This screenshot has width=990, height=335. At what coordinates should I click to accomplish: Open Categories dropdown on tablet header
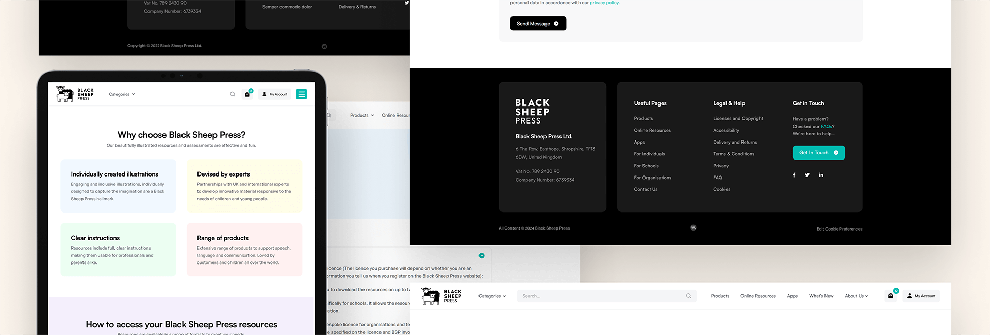(122, 94)
